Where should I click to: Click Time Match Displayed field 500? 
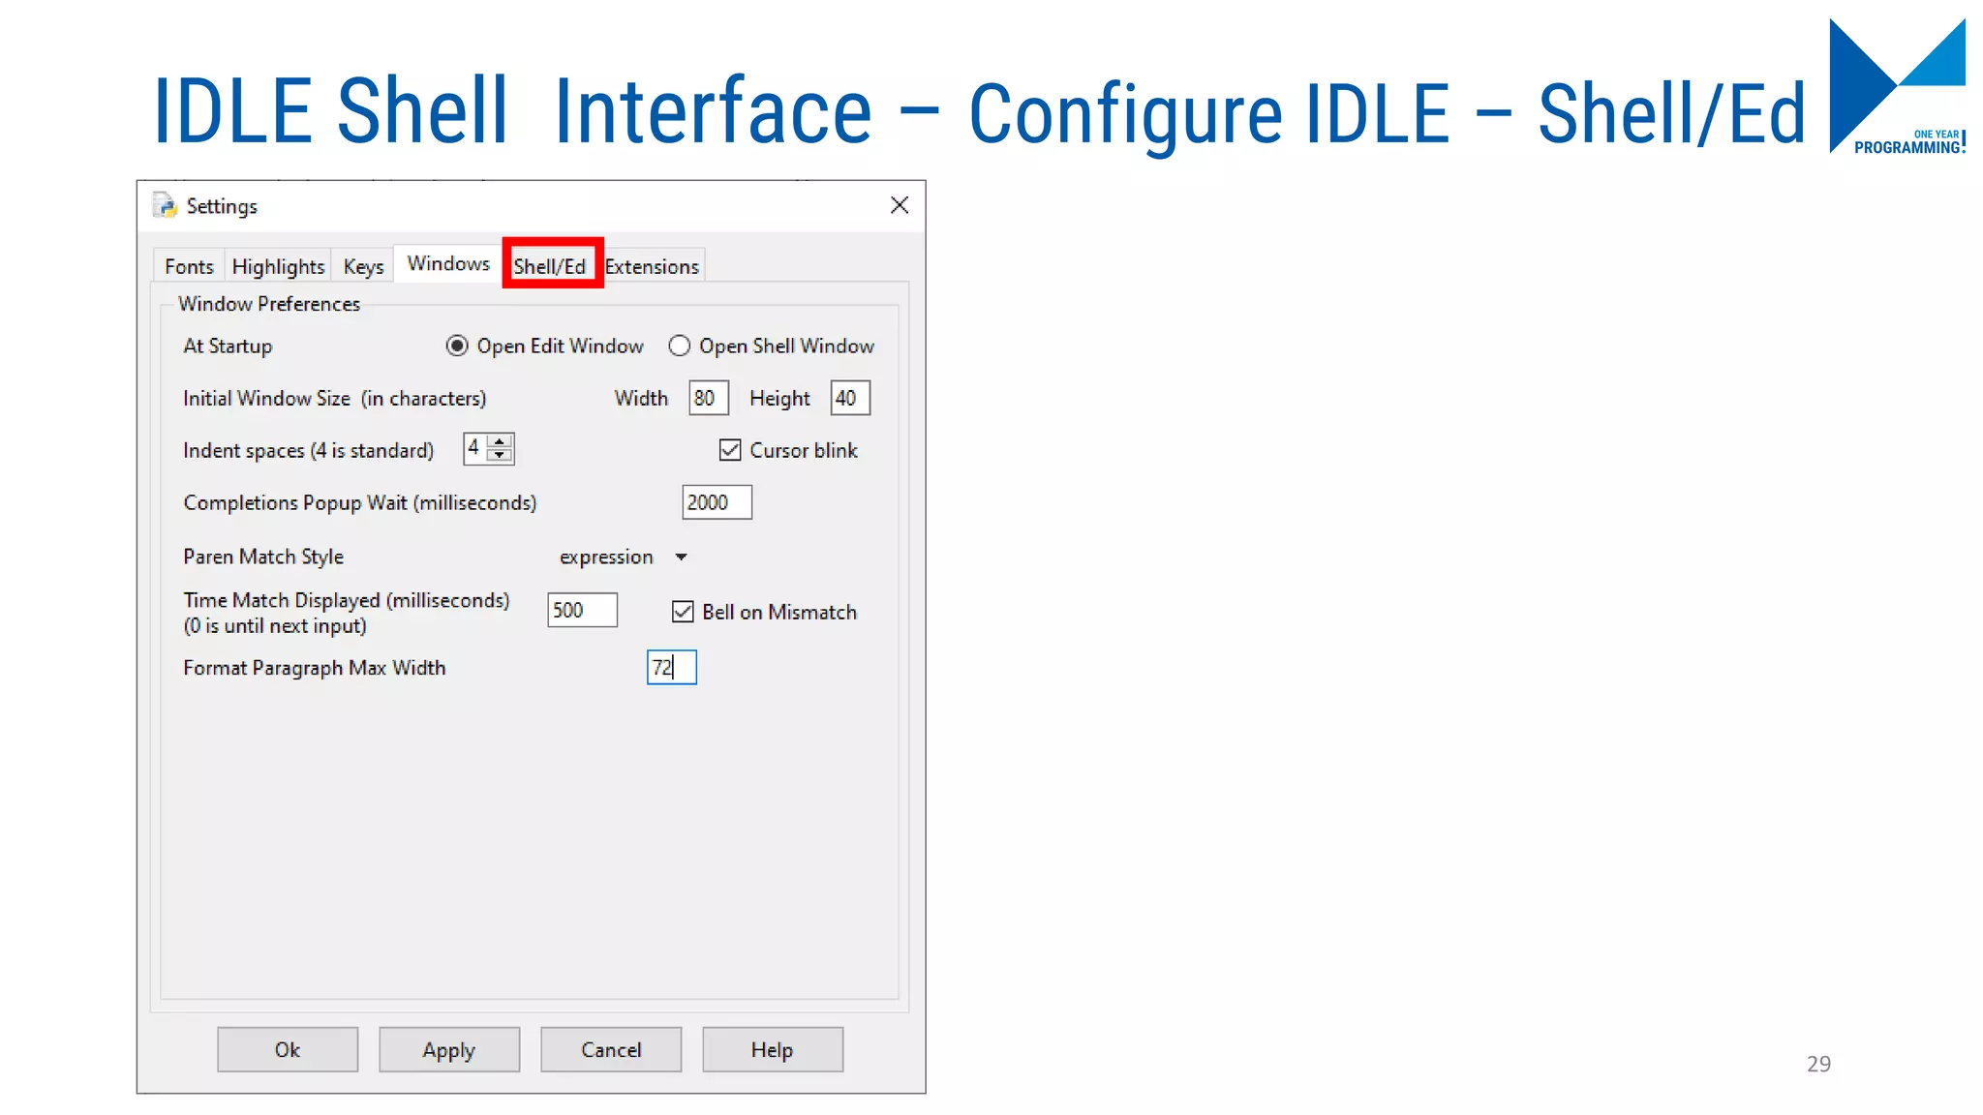click(582, 610)
